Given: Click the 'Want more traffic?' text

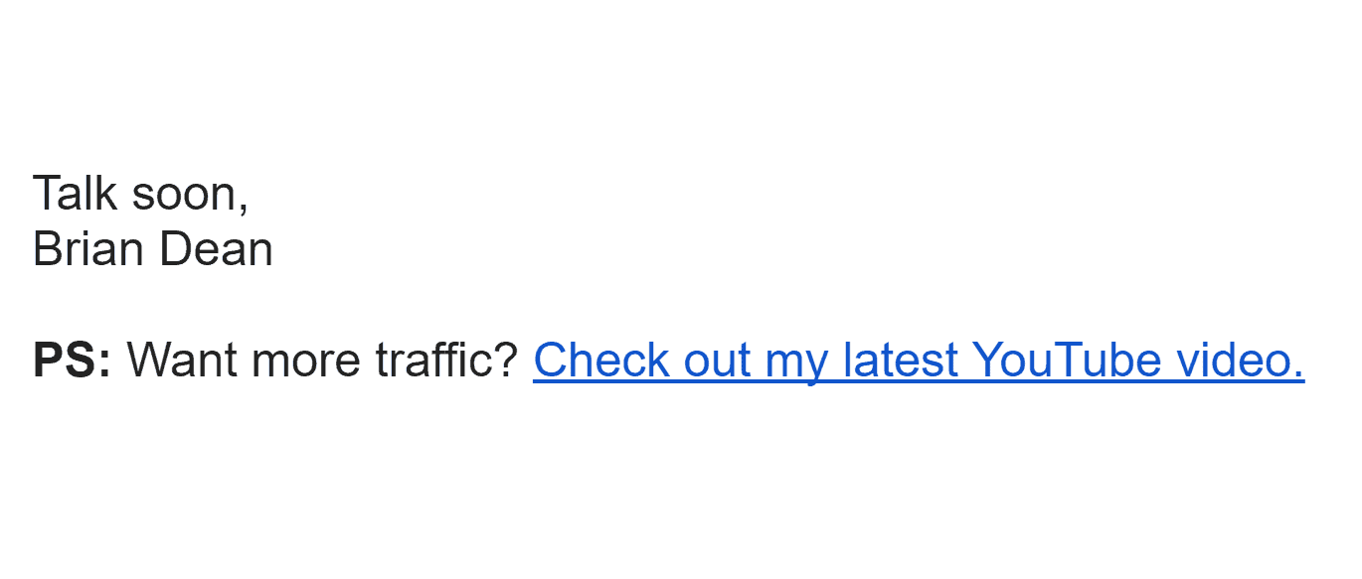Looking at the screenshot, I should pyautogui.click(x=323, y=360).
